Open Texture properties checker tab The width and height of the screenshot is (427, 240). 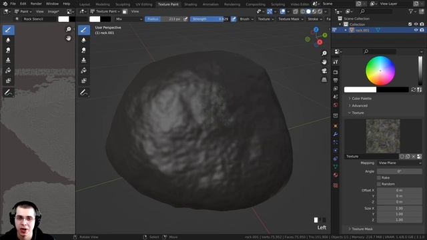pyautogui.click(x=336, y=185)
